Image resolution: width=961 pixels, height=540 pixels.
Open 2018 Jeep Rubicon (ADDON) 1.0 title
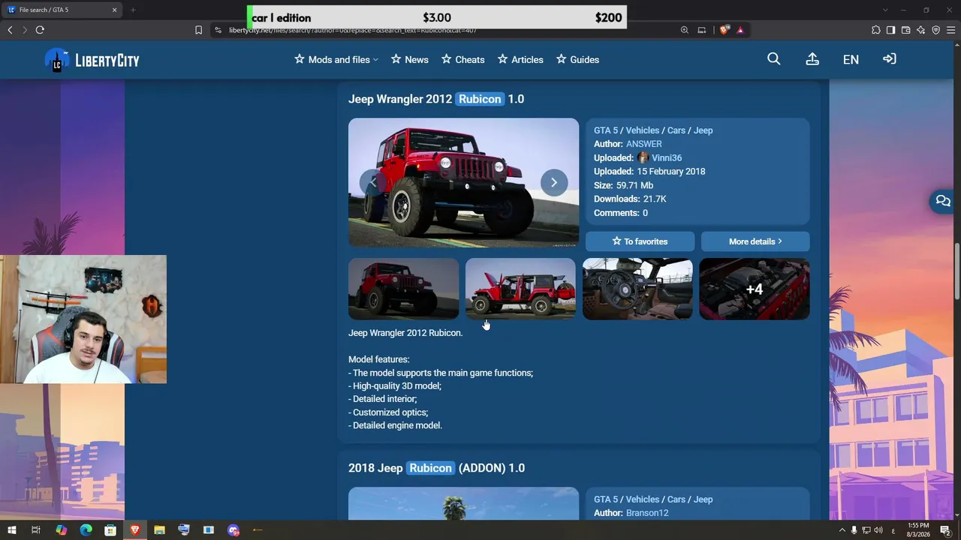[436, 468]
